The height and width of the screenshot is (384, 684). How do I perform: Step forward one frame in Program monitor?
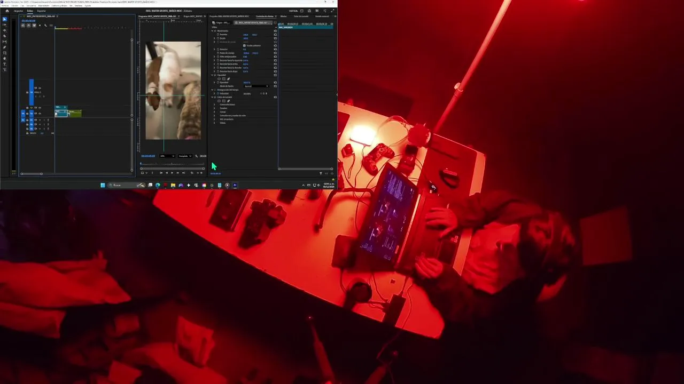[x=178, y=173]
